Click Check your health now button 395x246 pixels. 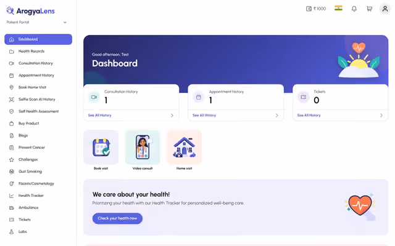point(117,218)
